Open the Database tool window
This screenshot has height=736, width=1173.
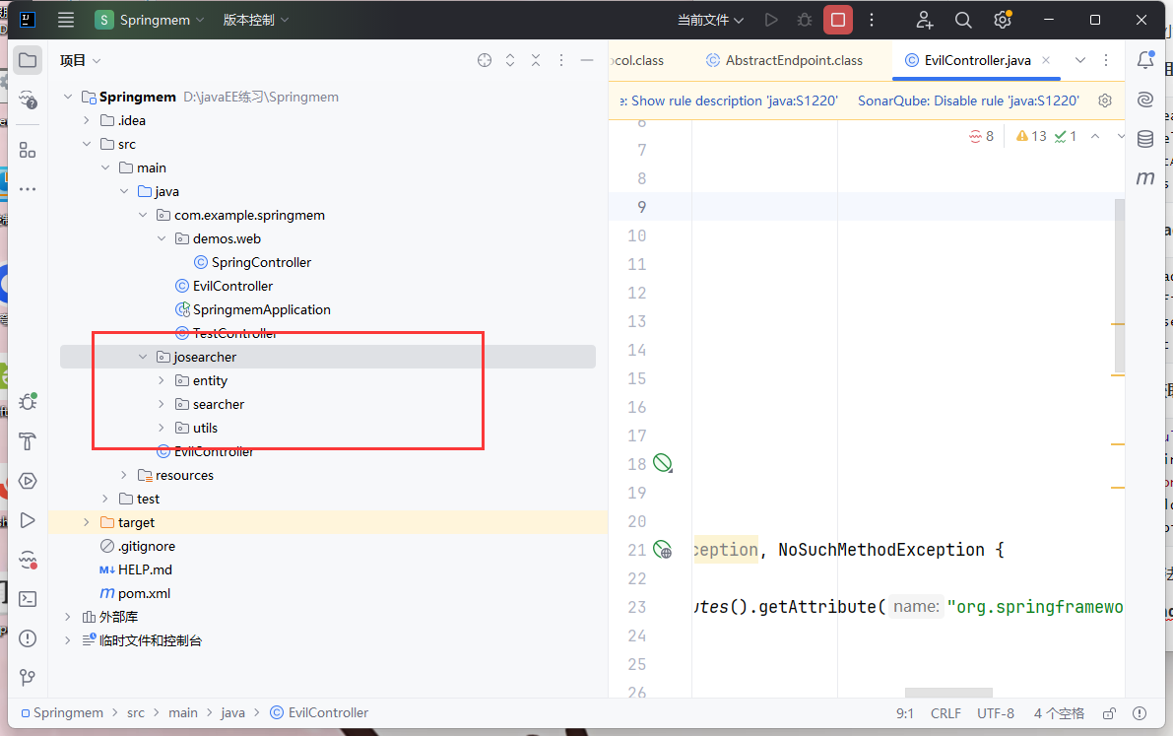1145,139
